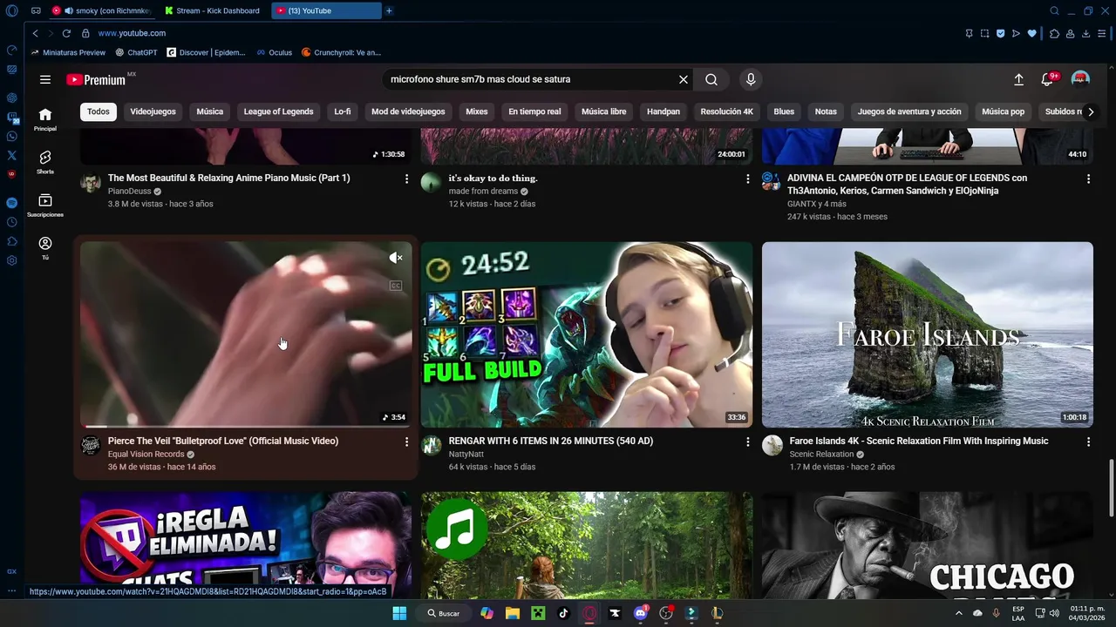Screen dimensions: 1116x627
Task: Play the RENGAR full build thumbnail
Action: point(586,334)
